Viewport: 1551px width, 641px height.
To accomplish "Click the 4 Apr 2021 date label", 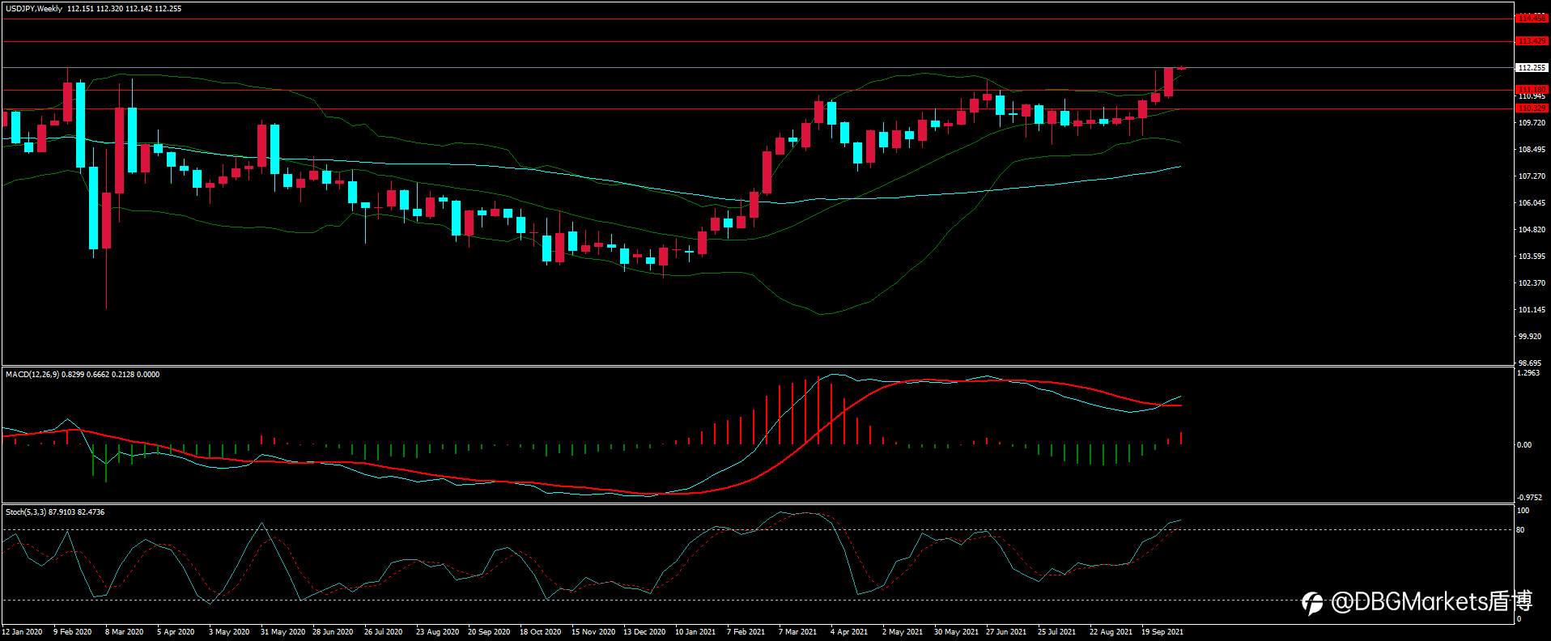I will pos(849,632).
